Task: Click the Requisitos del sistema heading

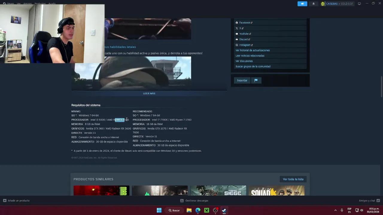Action: point(86,105)
